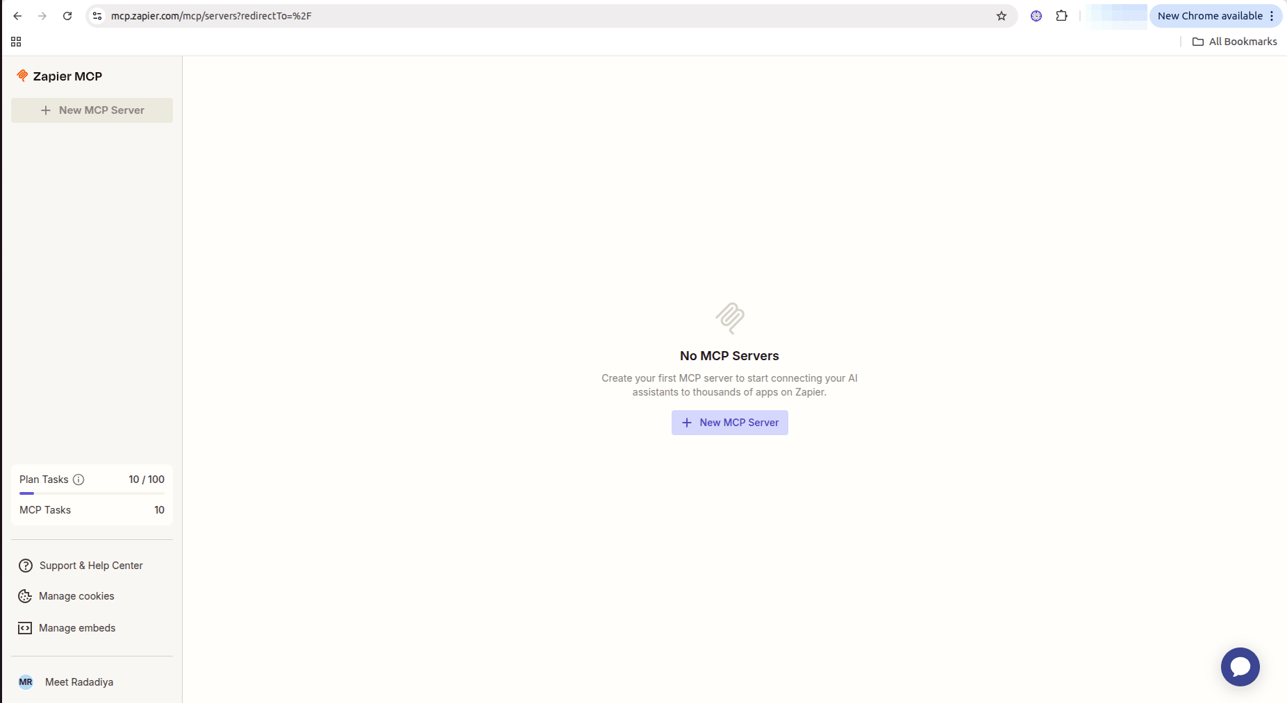Click the No MCP Servers heading
Viewport: 1287px width, 703px height.
pos(729,356)
